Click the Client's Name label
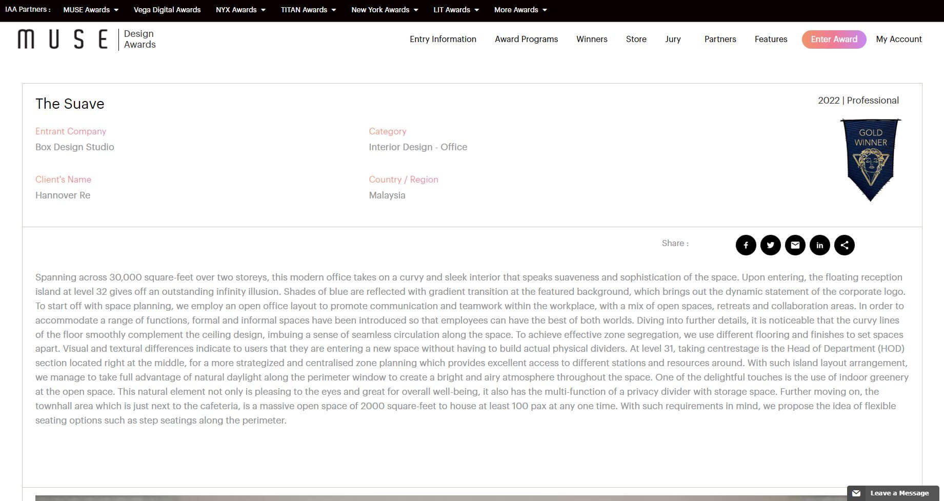Viewport: 944px width, 501px height. point(63,179)
